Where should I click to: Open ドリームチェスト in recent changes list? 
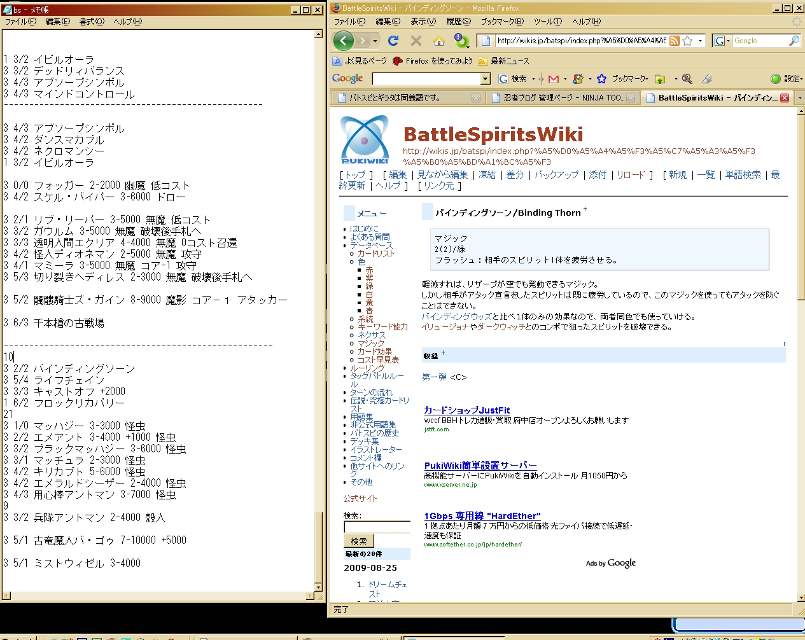coord(387,588)
